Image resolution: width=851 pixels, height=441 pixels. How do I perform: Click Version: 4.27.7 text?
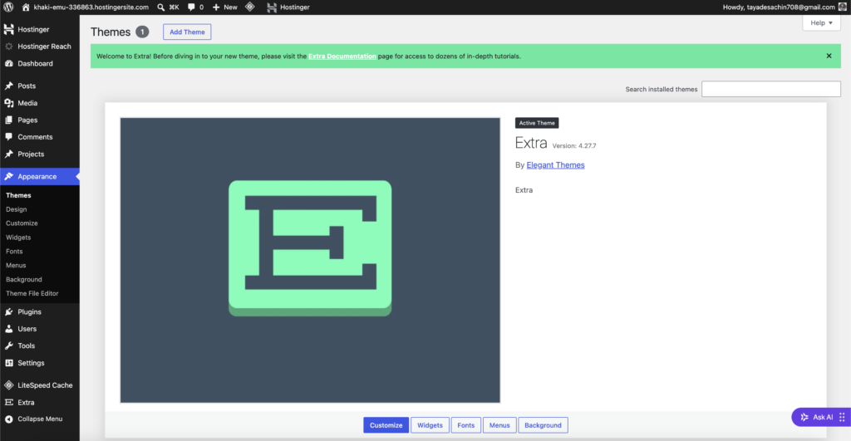[x=574, y=146]
